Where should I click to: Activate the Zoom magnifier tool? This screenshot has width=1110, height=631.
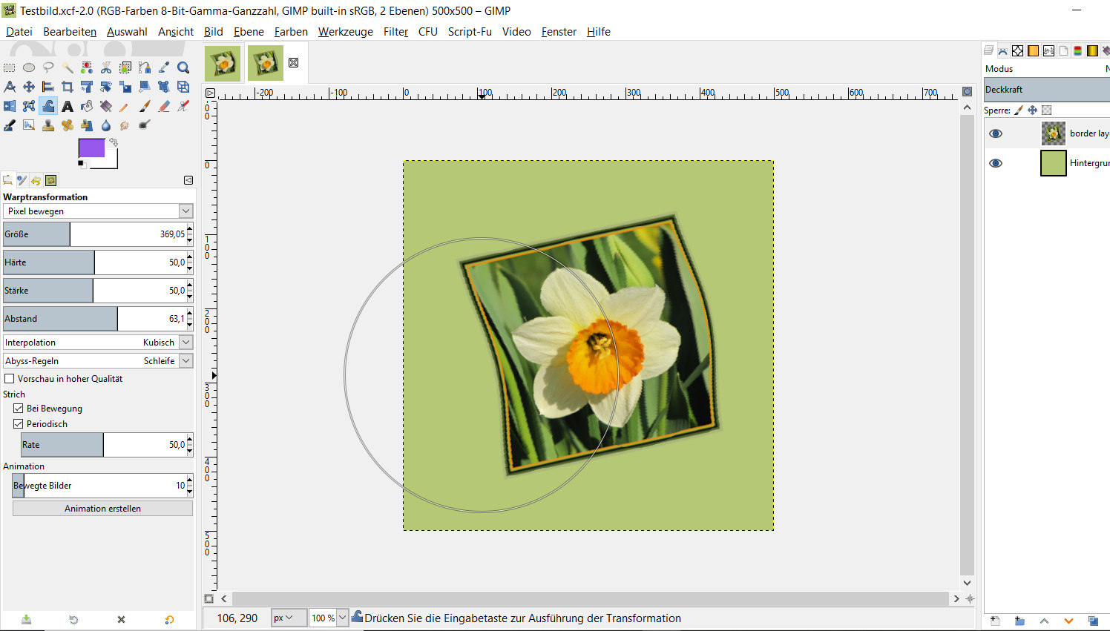click(x=183, y=67)
